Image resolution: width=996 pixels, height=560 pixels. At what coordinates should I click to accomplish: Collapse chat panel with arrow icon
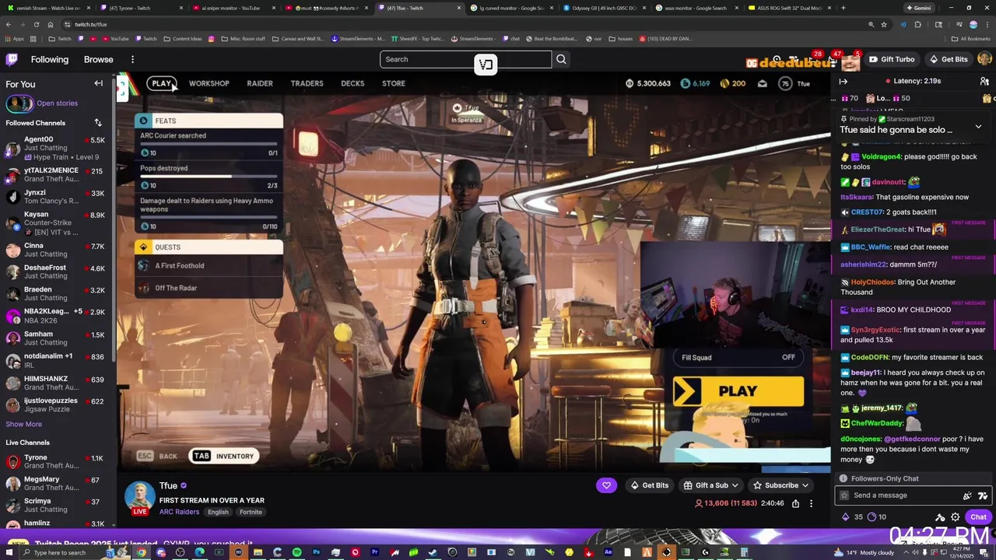pyautogui.click(x=843, y=81)
